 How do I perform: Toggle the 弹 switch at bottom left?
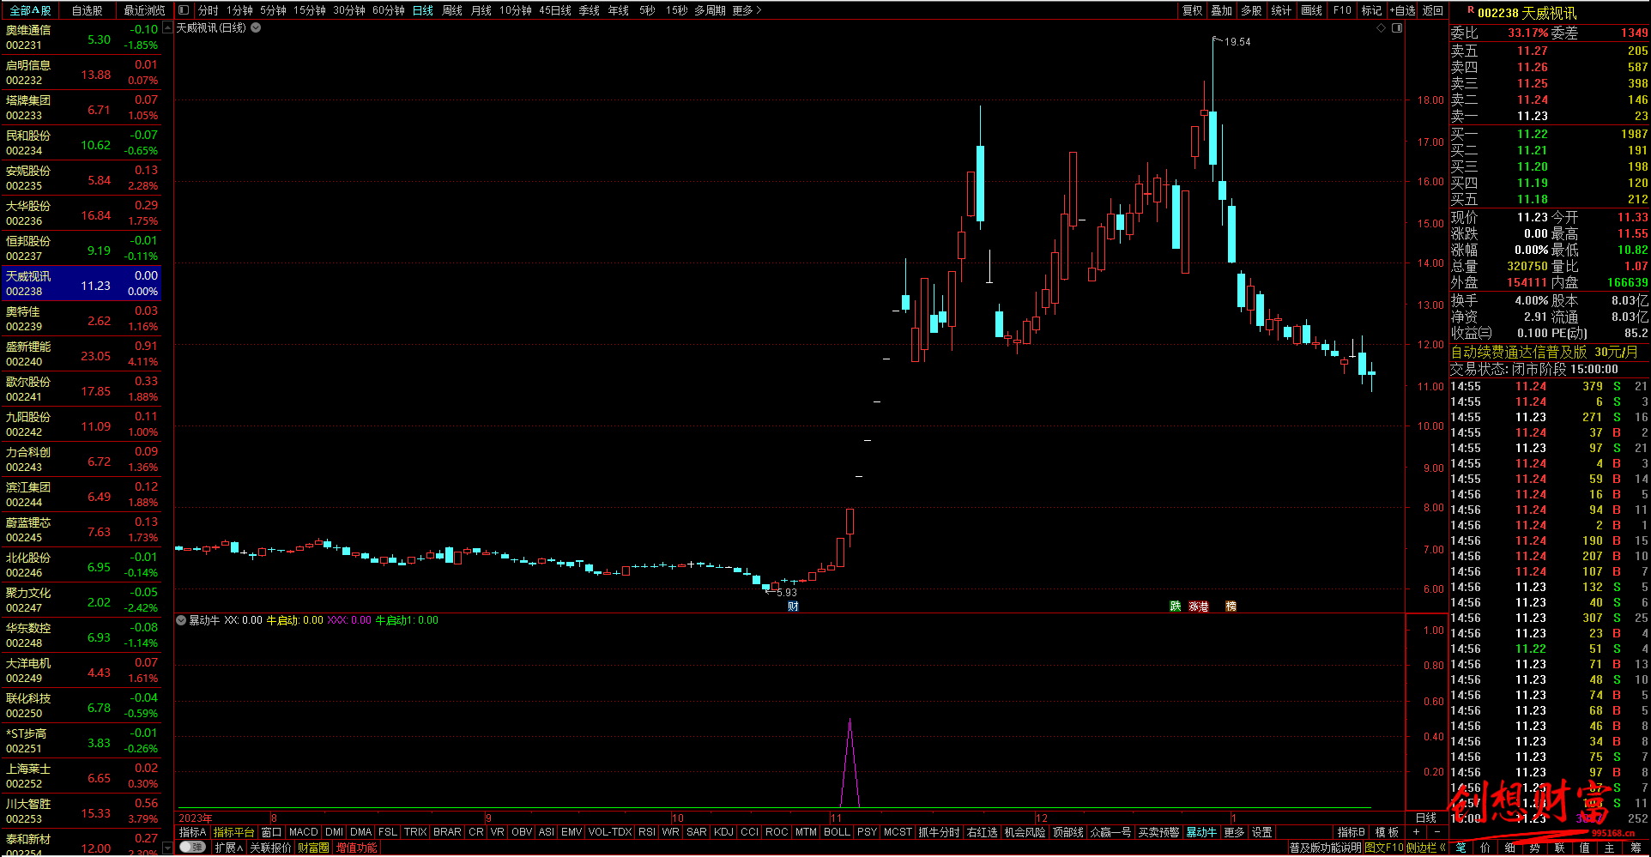pyautogui.click(x=192, y=848)
